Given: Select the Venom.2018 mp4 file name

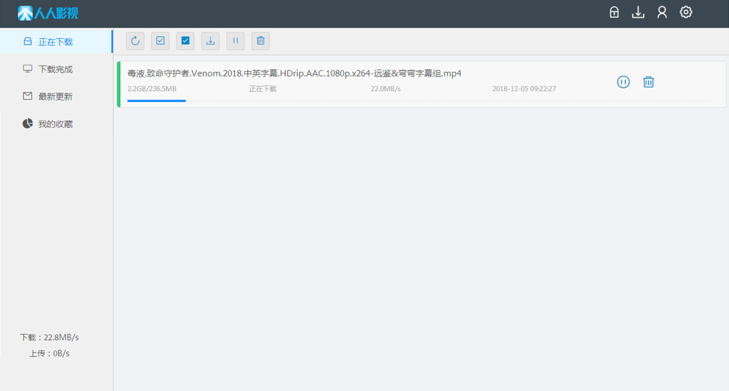Looking at the screenshot, I should tap(294, 74).
